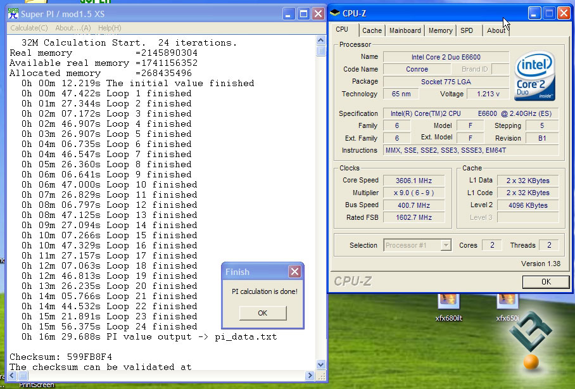The image size is (575, 389).
Task: Switch to the SPD tab
Action: coord(467,30)
